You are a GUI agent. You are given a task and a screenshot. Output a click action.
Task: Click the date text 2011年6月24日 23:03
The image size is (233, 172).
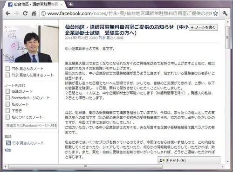tap(81, 38)
